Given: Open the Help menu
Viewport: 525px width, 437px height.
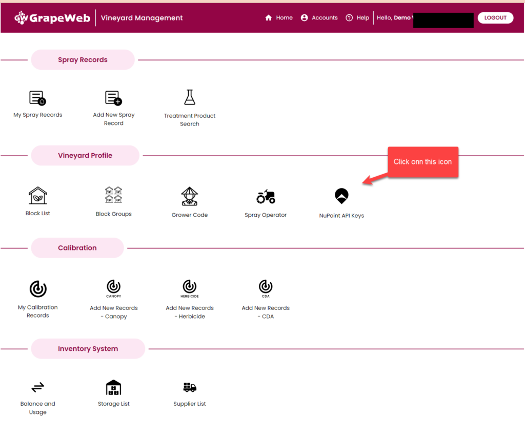Looking at the screenshot, I should (x=357, y=17).
